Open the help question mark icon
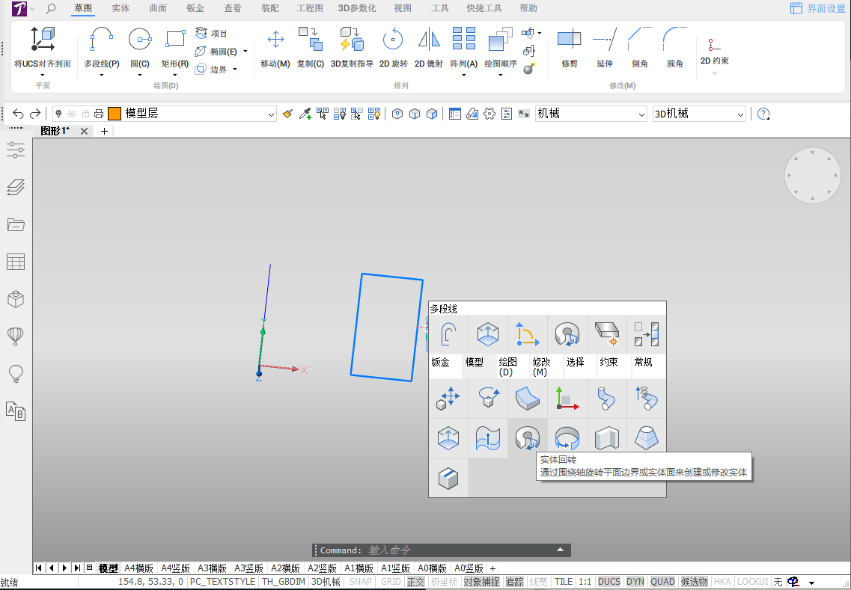The image size is (851, 590). 763,114
